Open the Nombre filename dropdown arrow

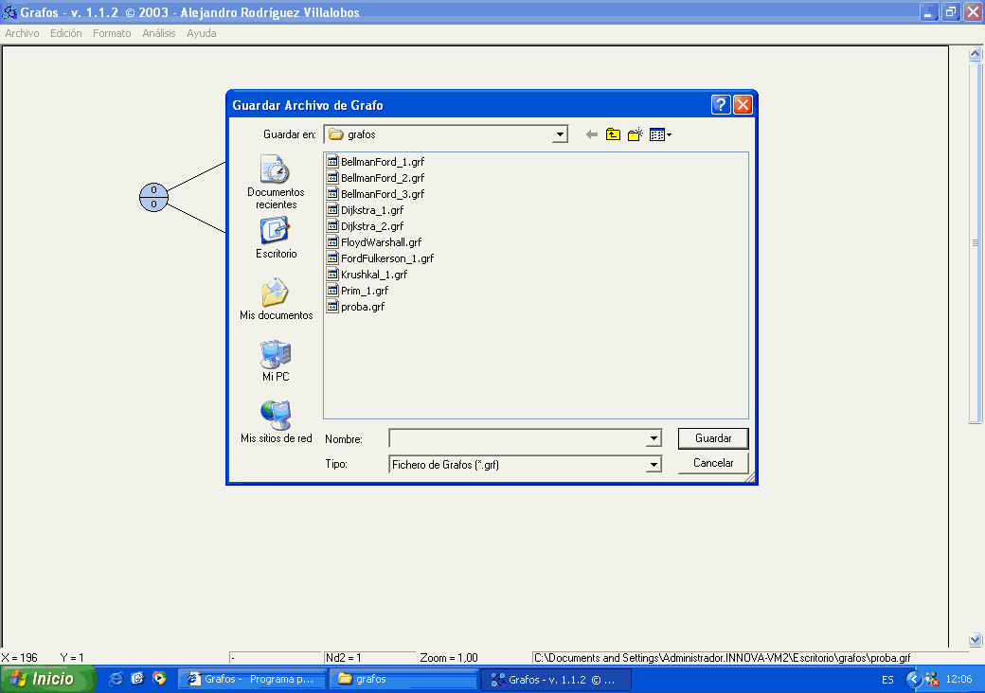(654, 438)
